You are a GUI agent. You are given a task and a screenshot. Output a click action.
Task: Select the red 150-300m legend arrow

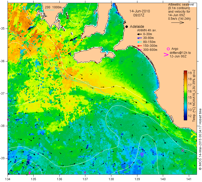click(139, 46)
